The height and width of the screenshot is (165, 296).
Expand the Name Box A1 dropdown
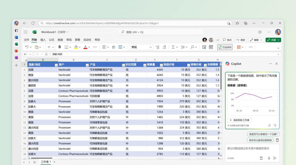pos(30,54)
